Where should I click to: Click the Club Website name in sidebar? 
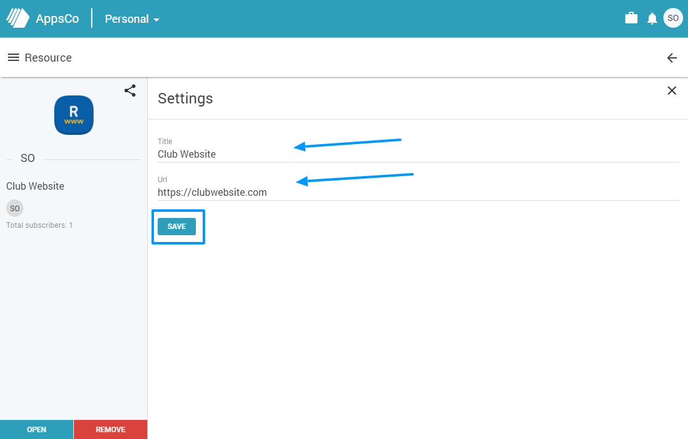click(35, 186)
